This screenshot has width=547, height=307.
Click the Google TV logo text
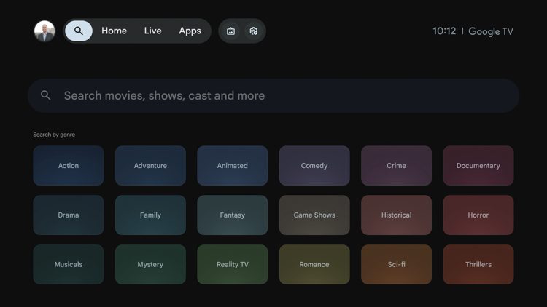pyautogui.click(x=491, y=31)
